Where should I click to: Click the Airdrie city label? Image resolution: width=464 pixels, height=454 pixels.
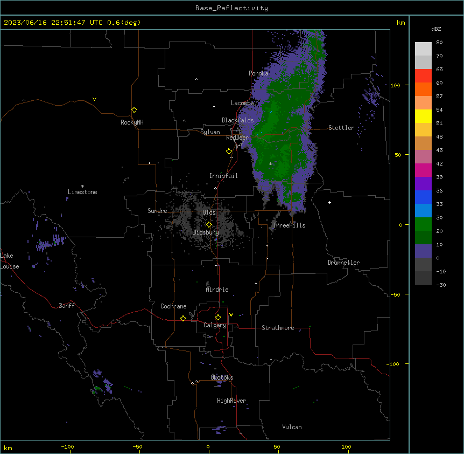(x=217, y=290)
